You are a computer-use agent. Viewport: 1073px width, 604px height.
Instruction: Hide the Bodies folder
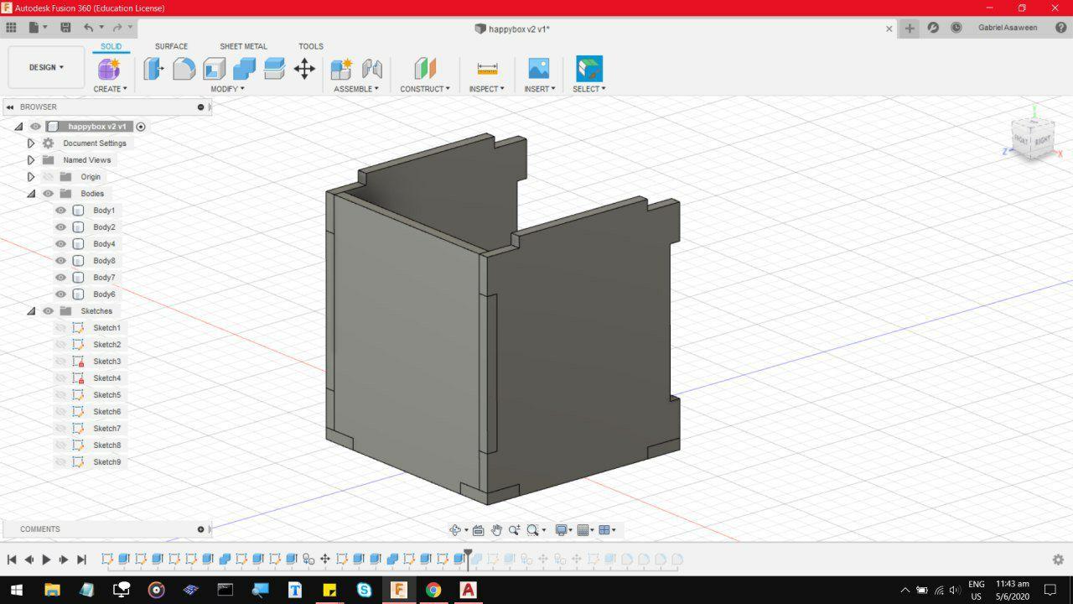(x=48, y=194)
